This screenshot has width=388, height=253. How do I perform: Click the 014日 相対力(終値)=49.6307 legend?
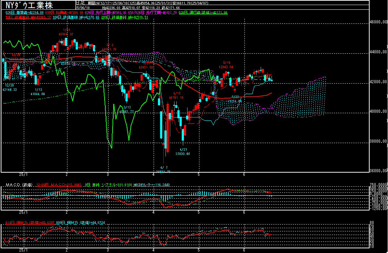pos(30,223)
